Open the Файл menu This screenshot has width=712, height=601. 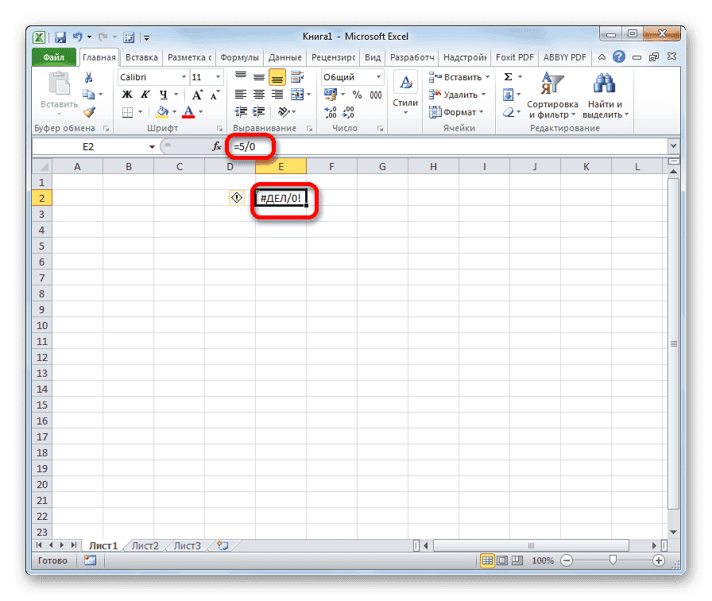pyautogui.click(x=52, y=56)
